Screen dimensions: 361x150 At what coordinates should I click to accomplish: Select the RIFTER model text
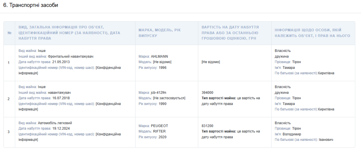pyautogui.click(x=159, y=131)
